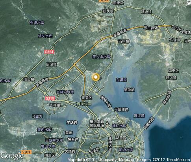
Task: Select the 集美区 district label
Action: [87, 98]
